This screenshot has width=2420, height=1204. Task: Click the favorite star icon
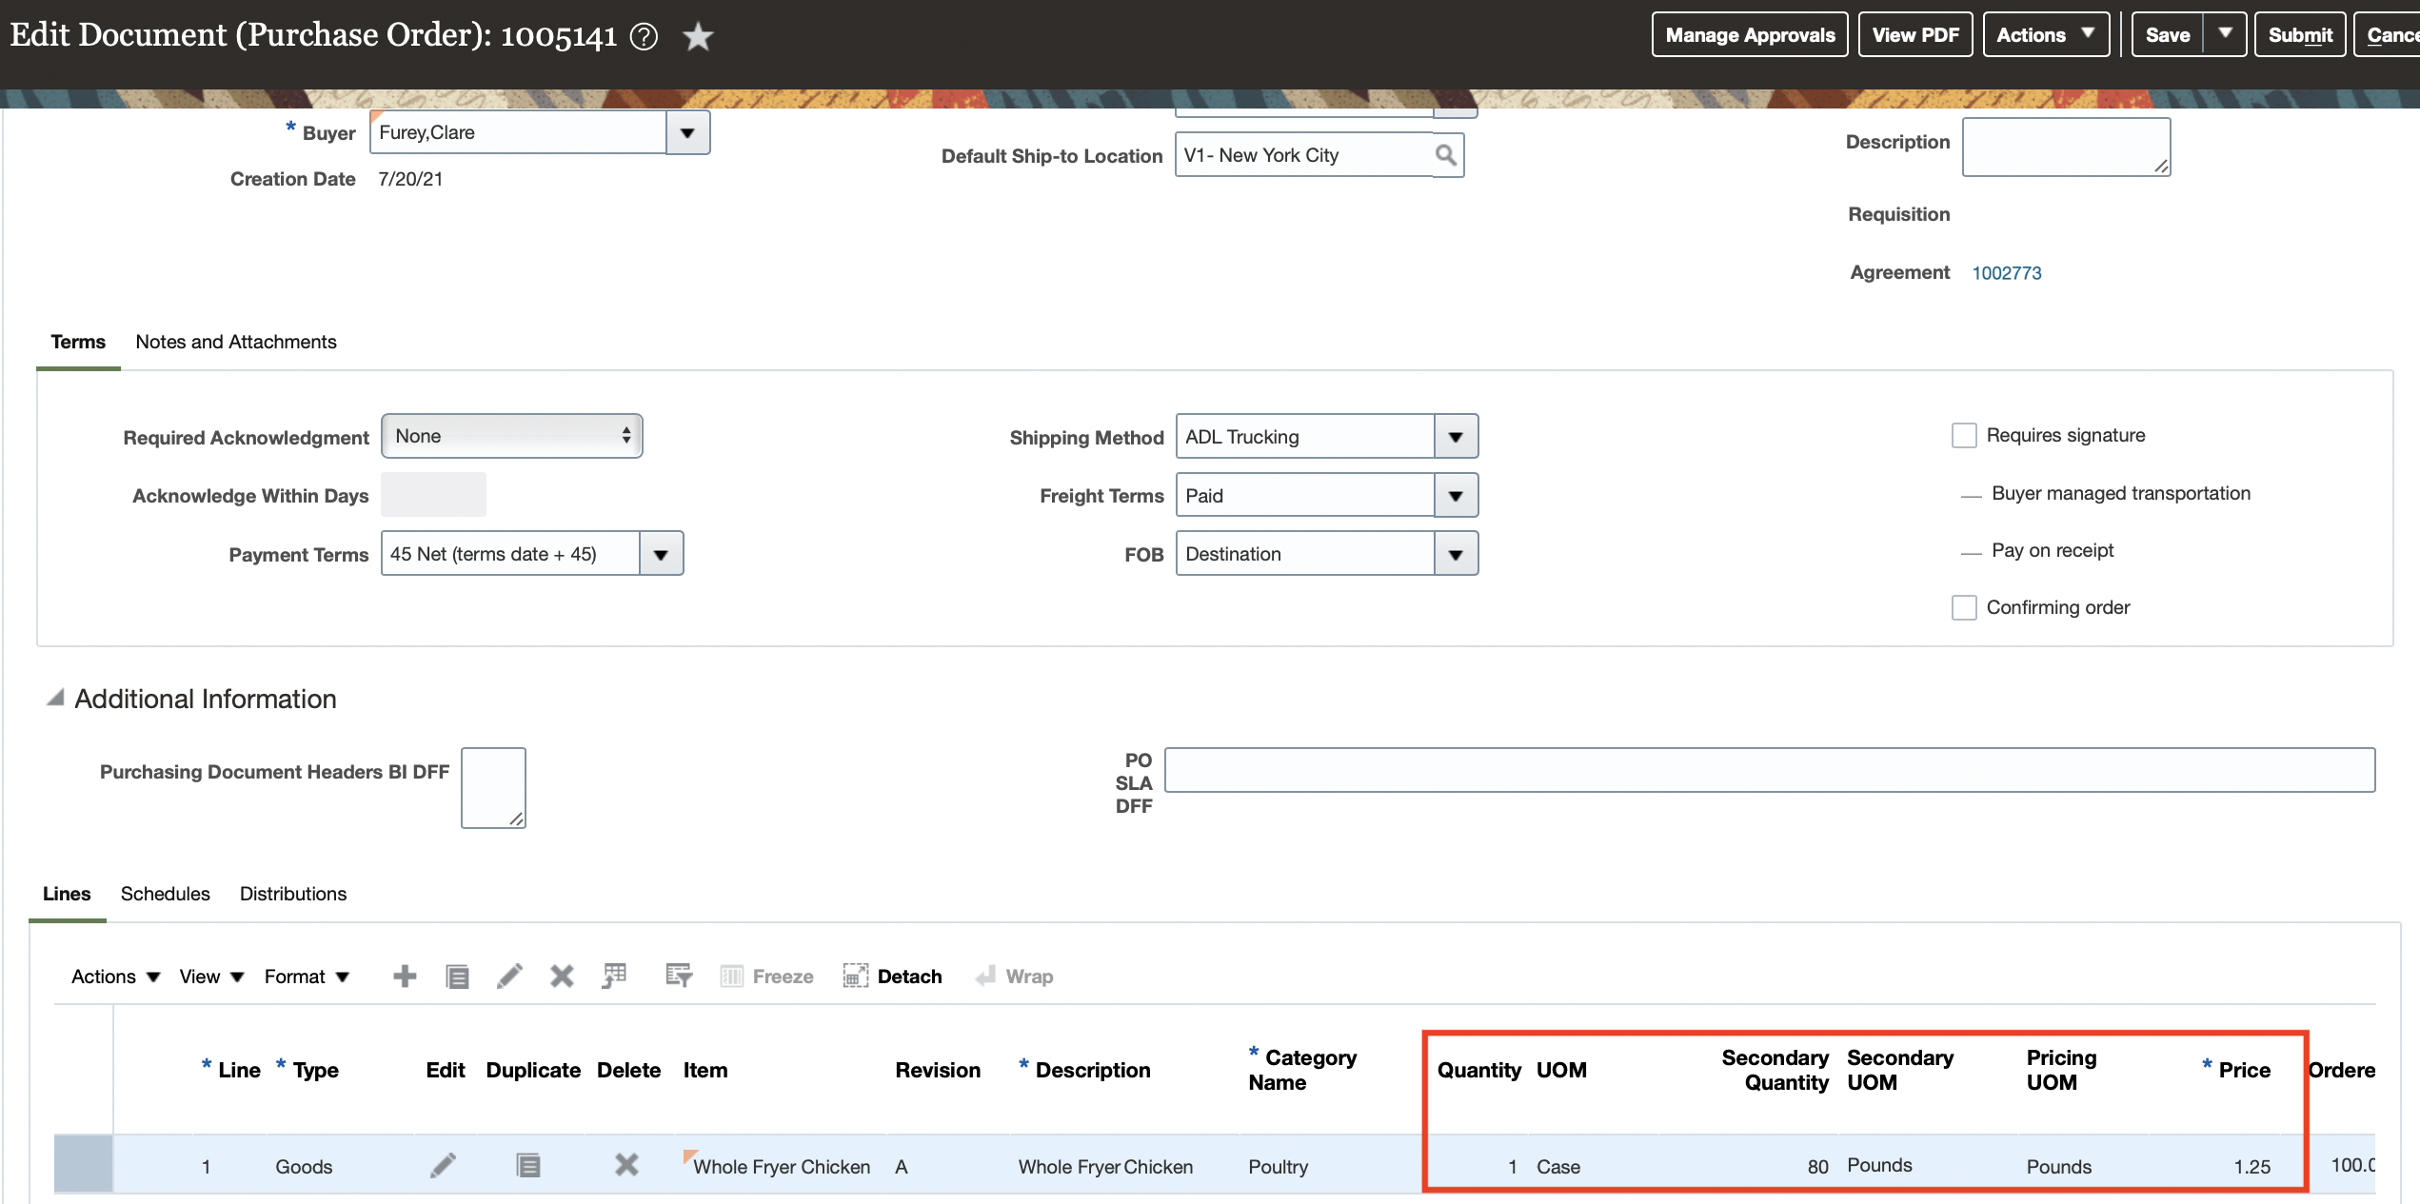pyautogui.click(x=698, y=36)
